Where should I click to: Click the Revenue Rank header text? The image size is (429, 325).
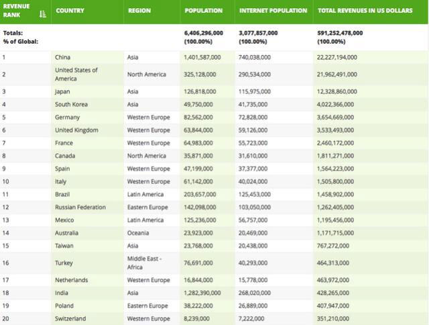click(x=17, y=11)
